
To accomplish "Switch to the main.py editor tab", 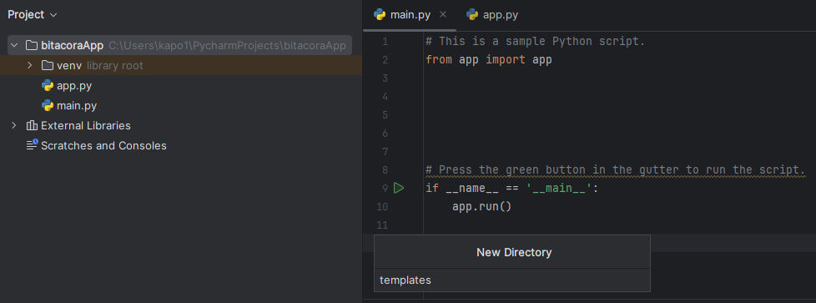I will coord(410,14).
